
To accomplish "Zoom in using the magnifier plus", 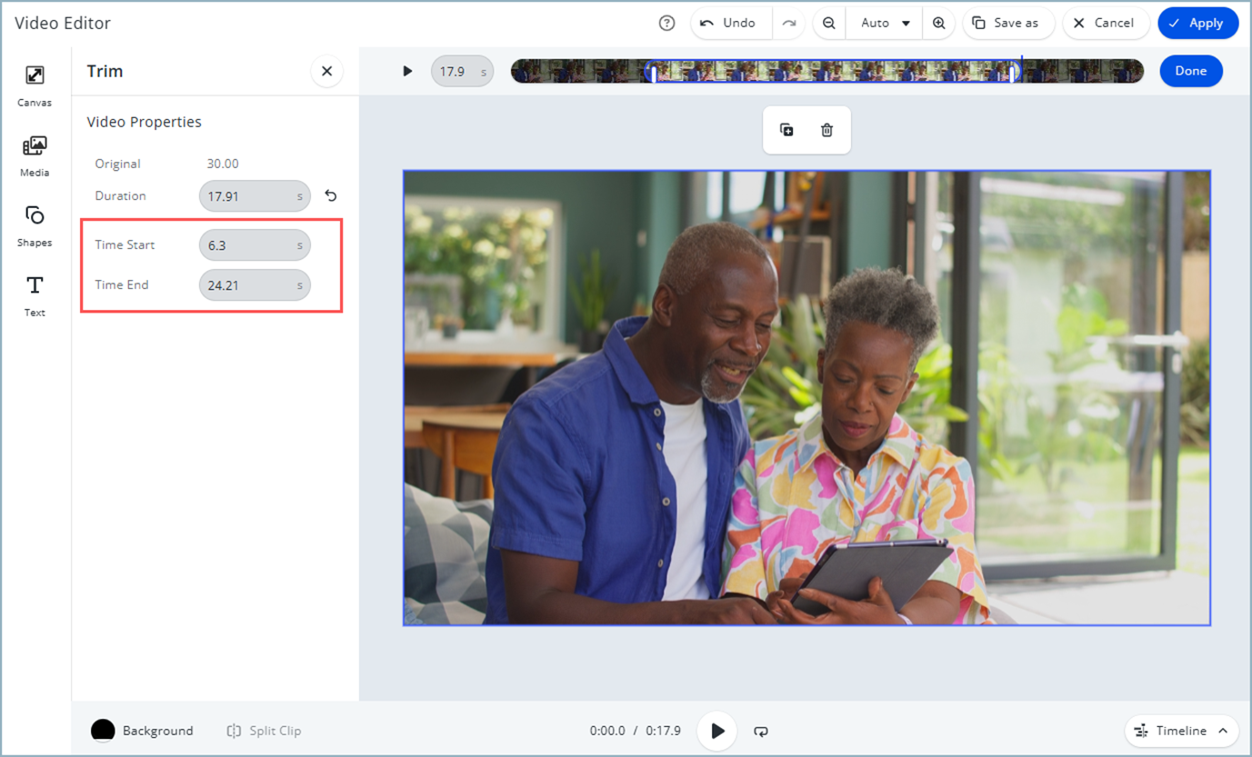I will click(x=939, y=24).
